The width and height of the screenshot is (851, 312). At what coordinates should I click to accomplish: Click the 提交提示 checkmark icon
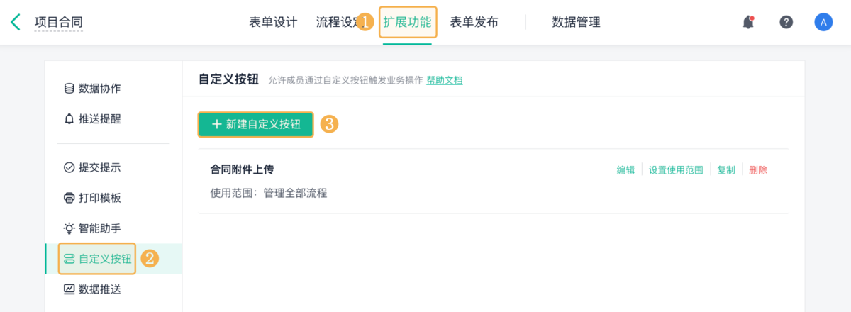click(x=69, y=168)
